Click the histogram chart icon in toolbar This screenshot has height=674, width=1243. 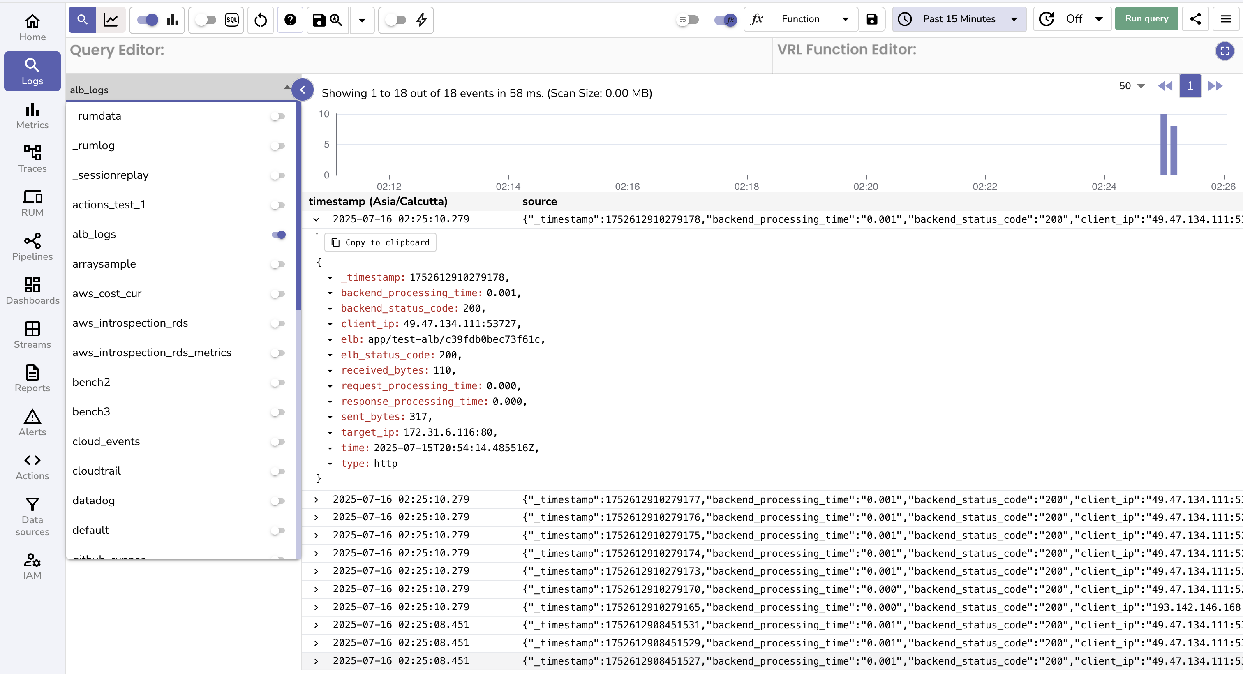(172, 20)
